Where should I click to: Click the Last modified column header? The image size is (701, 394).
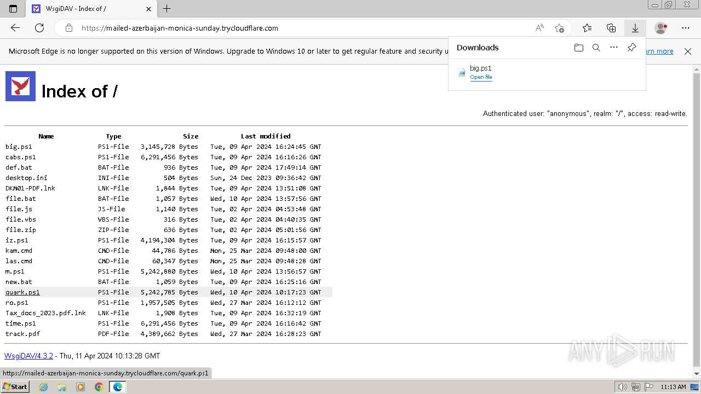pos(266,136)
